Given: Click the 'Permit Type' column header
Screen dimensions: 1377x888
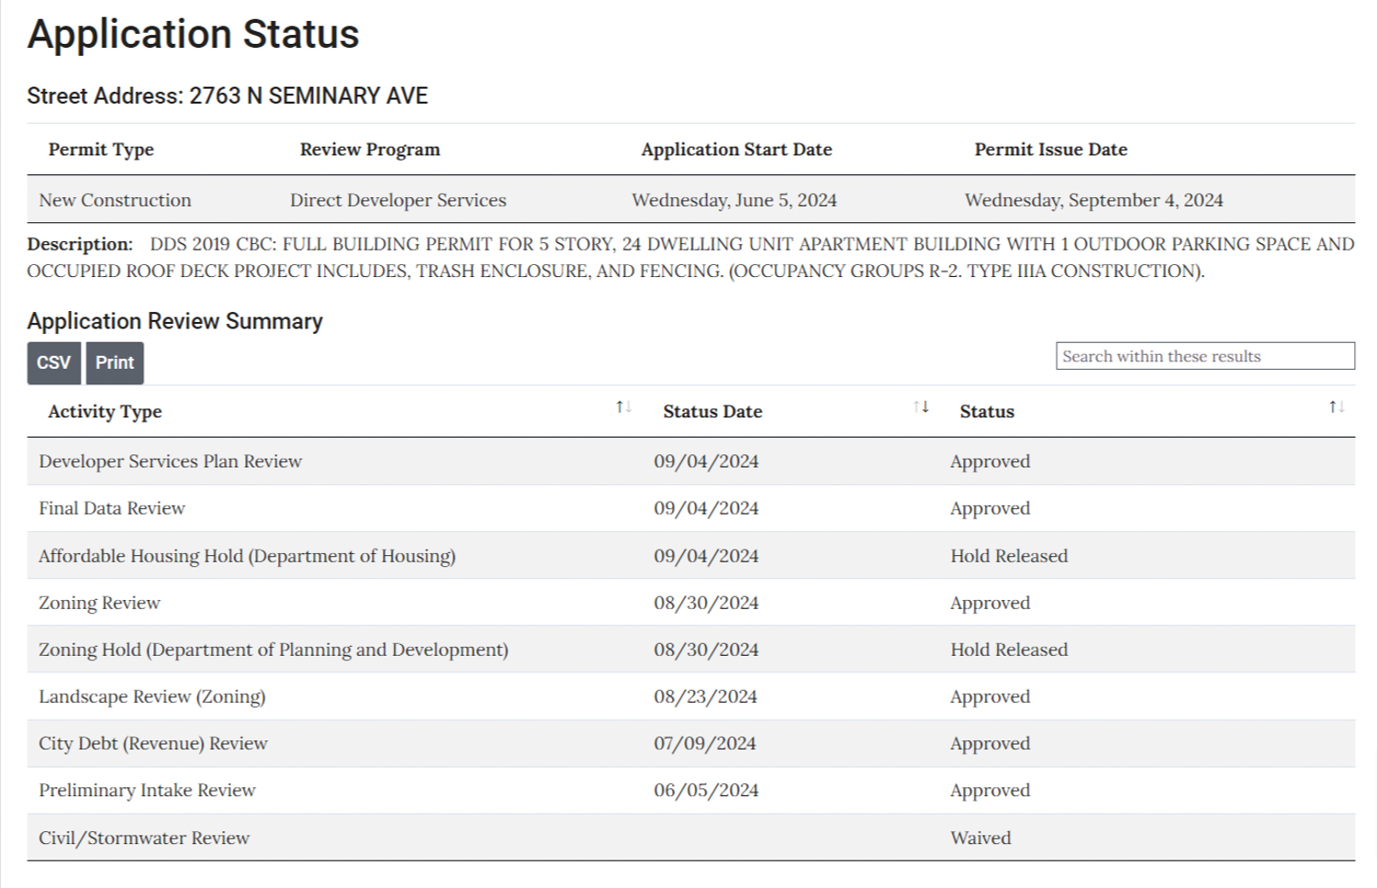Looking at the screenshot, I should tap(101, 150).
